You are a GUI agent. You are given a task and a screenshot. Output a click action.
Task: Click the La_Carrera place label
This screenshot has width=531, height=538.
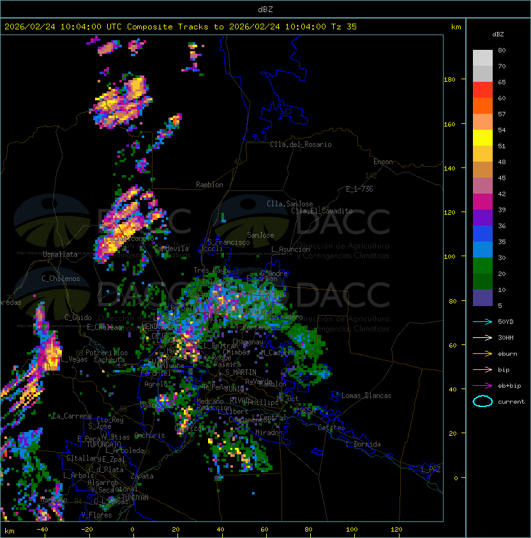pyautogui.click(x=71, y=416)
